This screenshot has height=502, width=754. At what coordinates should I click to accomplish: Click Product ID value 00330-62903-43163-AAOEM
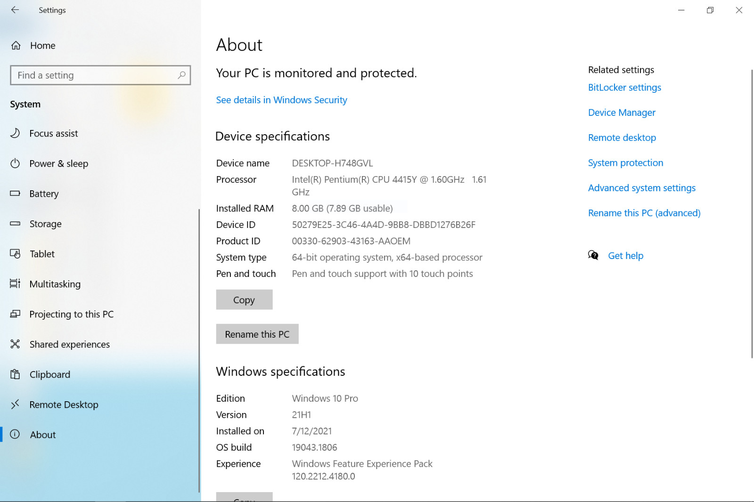351,241
